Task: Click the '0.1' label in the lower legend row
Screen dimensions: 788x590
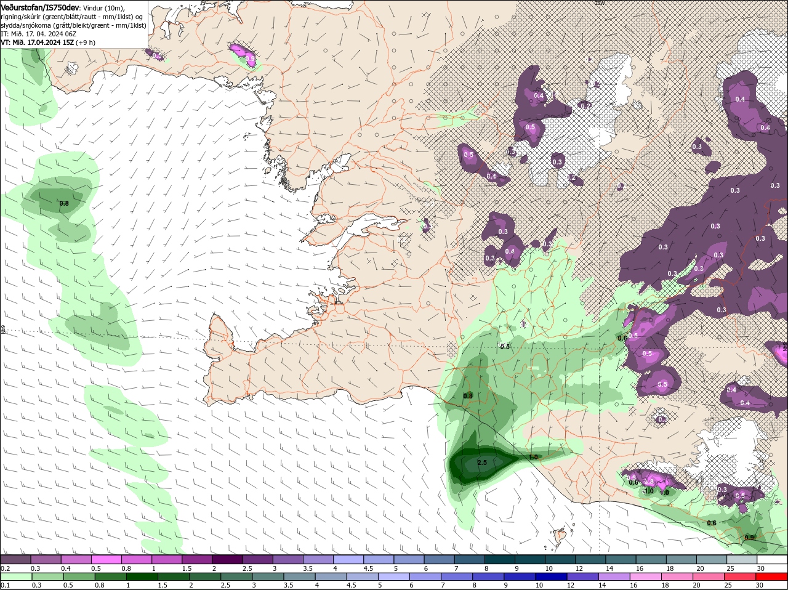Action: [x=5, y=585]
